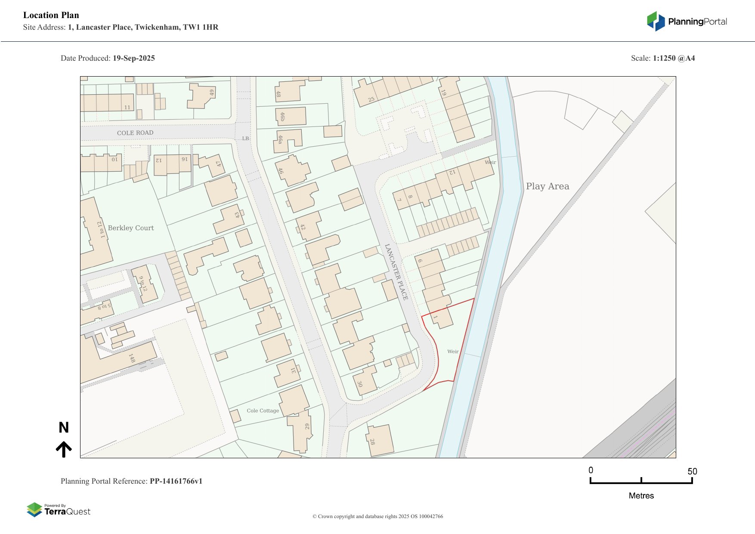Image resolution: width=755 pixels, height=534 pixels.
Task: Click building 1 inside the red boundary
Action: [x=440, y=318]
